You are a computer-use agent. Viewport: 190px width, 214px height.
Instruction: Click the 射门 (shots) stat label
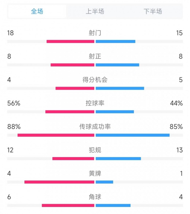point(95,33)
